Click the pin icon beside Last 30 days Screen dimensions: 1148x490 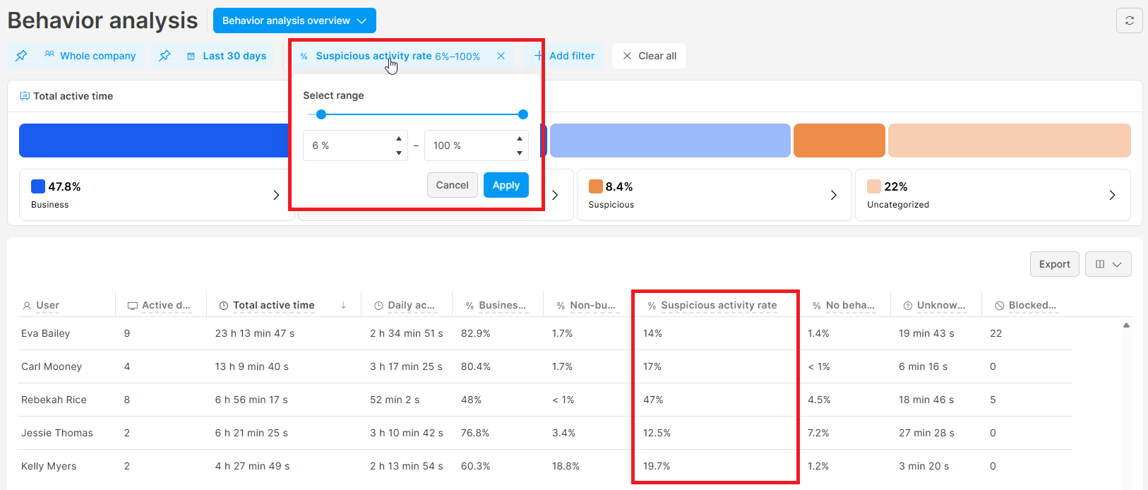165,56
